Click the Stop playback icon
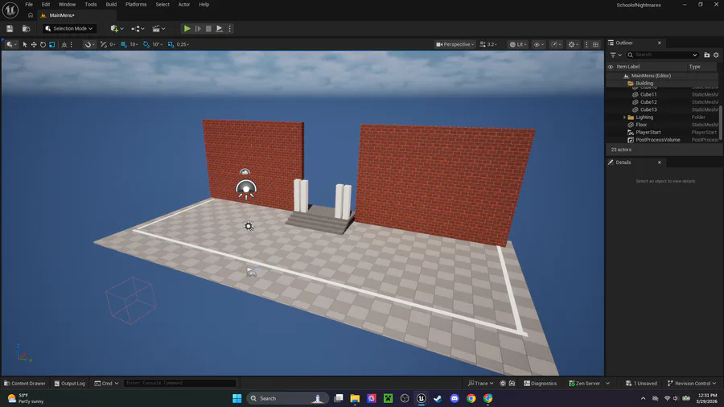The image size is (724, 407). pos(208,29)
